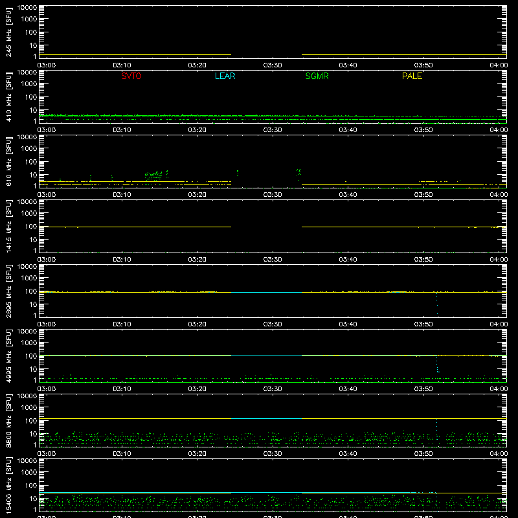Click 03:40 tick label of 410 MHz panel

[x=348, y=130]
